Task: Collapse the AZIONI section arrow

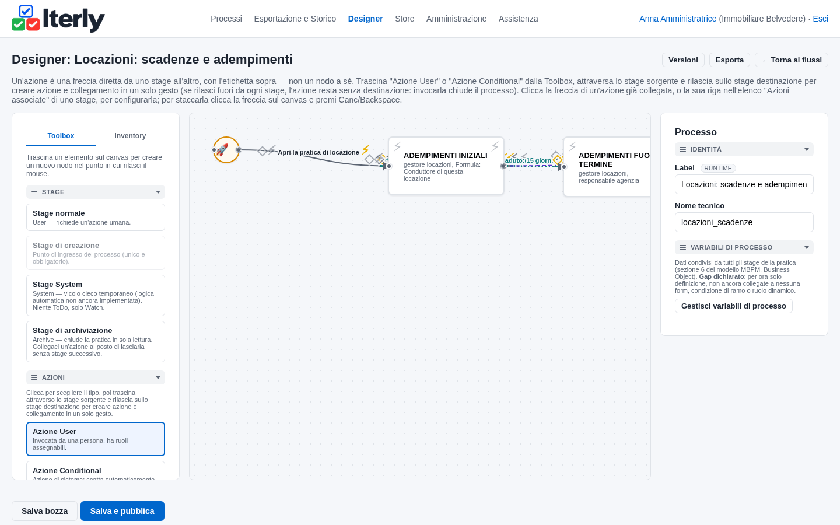Action: click(158, 377)
